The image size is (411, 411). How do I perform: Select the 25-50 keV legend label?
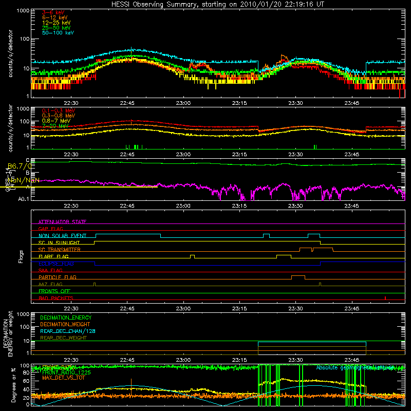point(57,28)
